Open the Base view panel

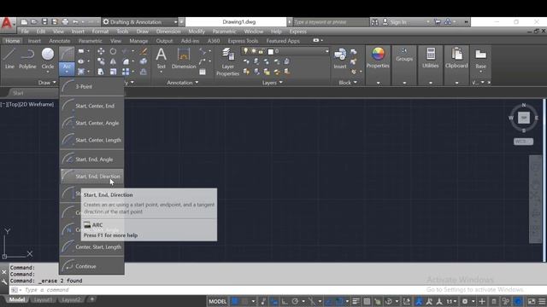(x=480, y=59)
